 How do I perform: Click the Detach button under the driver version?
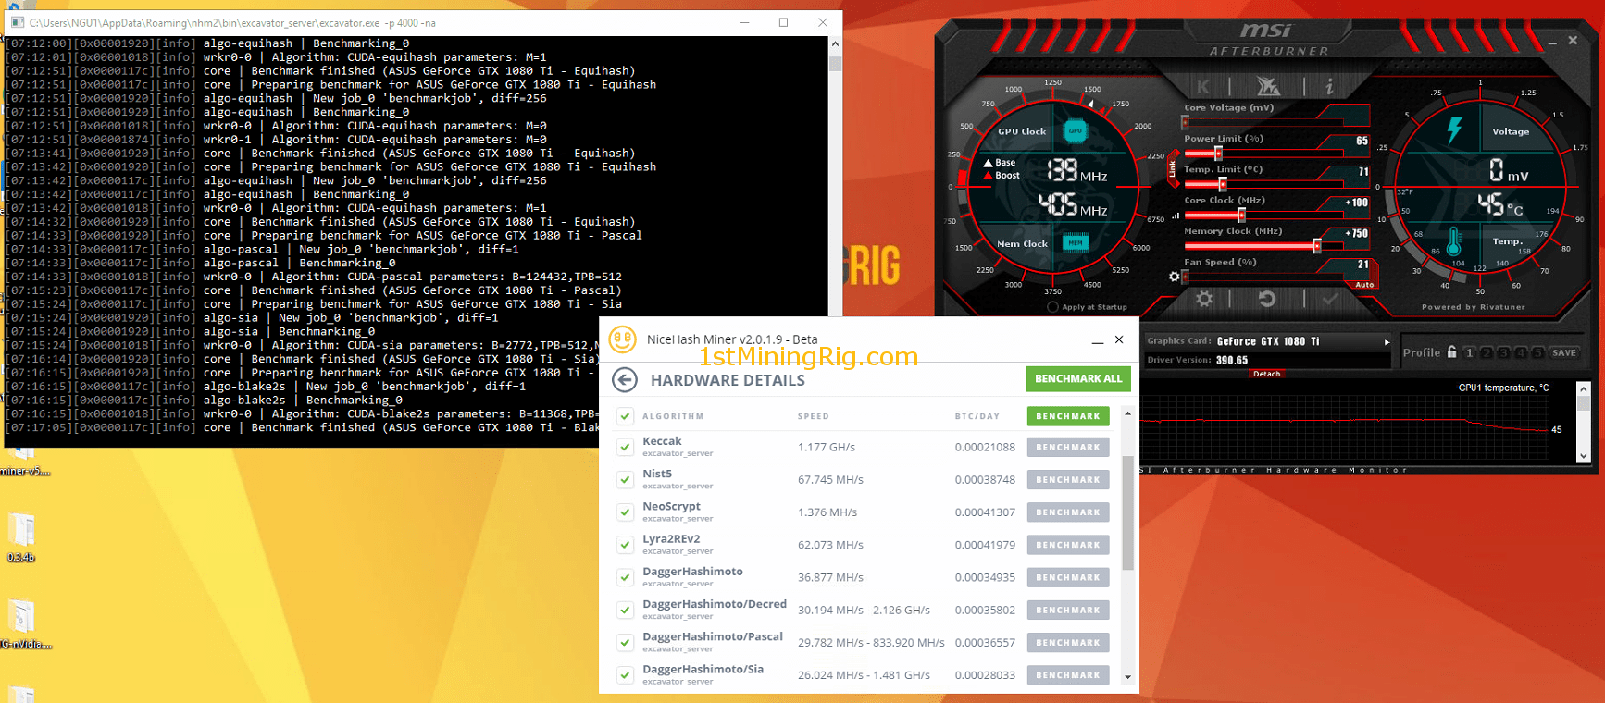coord(1267,374)
